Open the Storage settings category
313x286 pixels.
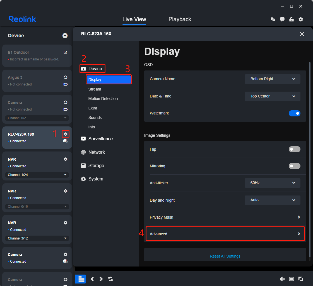[x=92, y=166]
